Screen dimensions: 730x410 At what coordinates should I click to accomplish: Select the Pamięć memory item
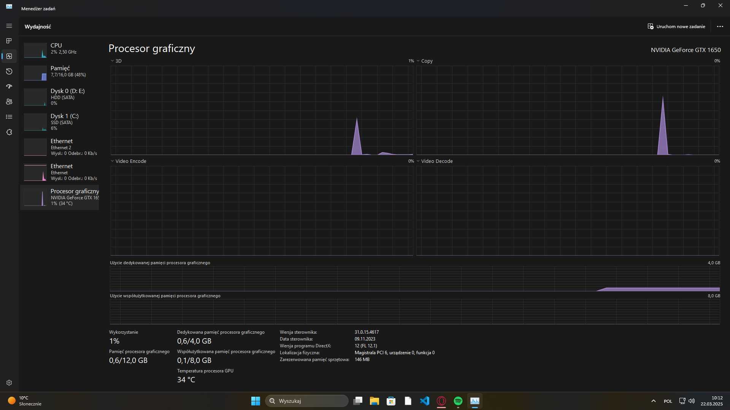coord(59,72)
